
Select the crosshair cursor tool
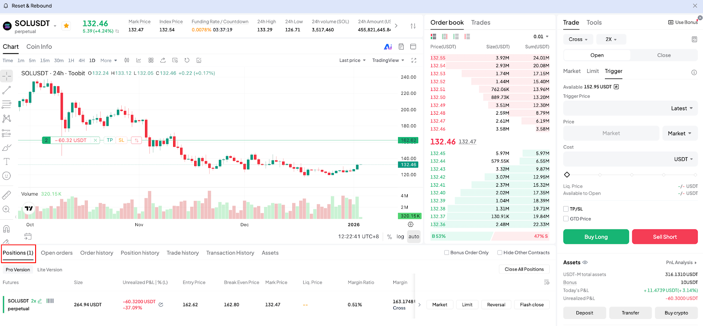tap(7, 76)
